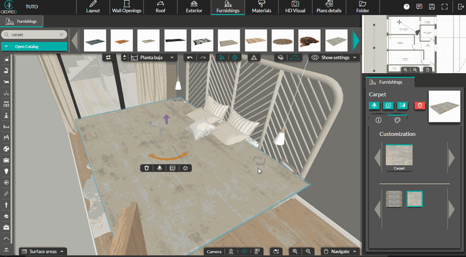Screen dimensions: 466x257
Task: Select the second carpet texture swatch
Action: [x=415, y=199]
